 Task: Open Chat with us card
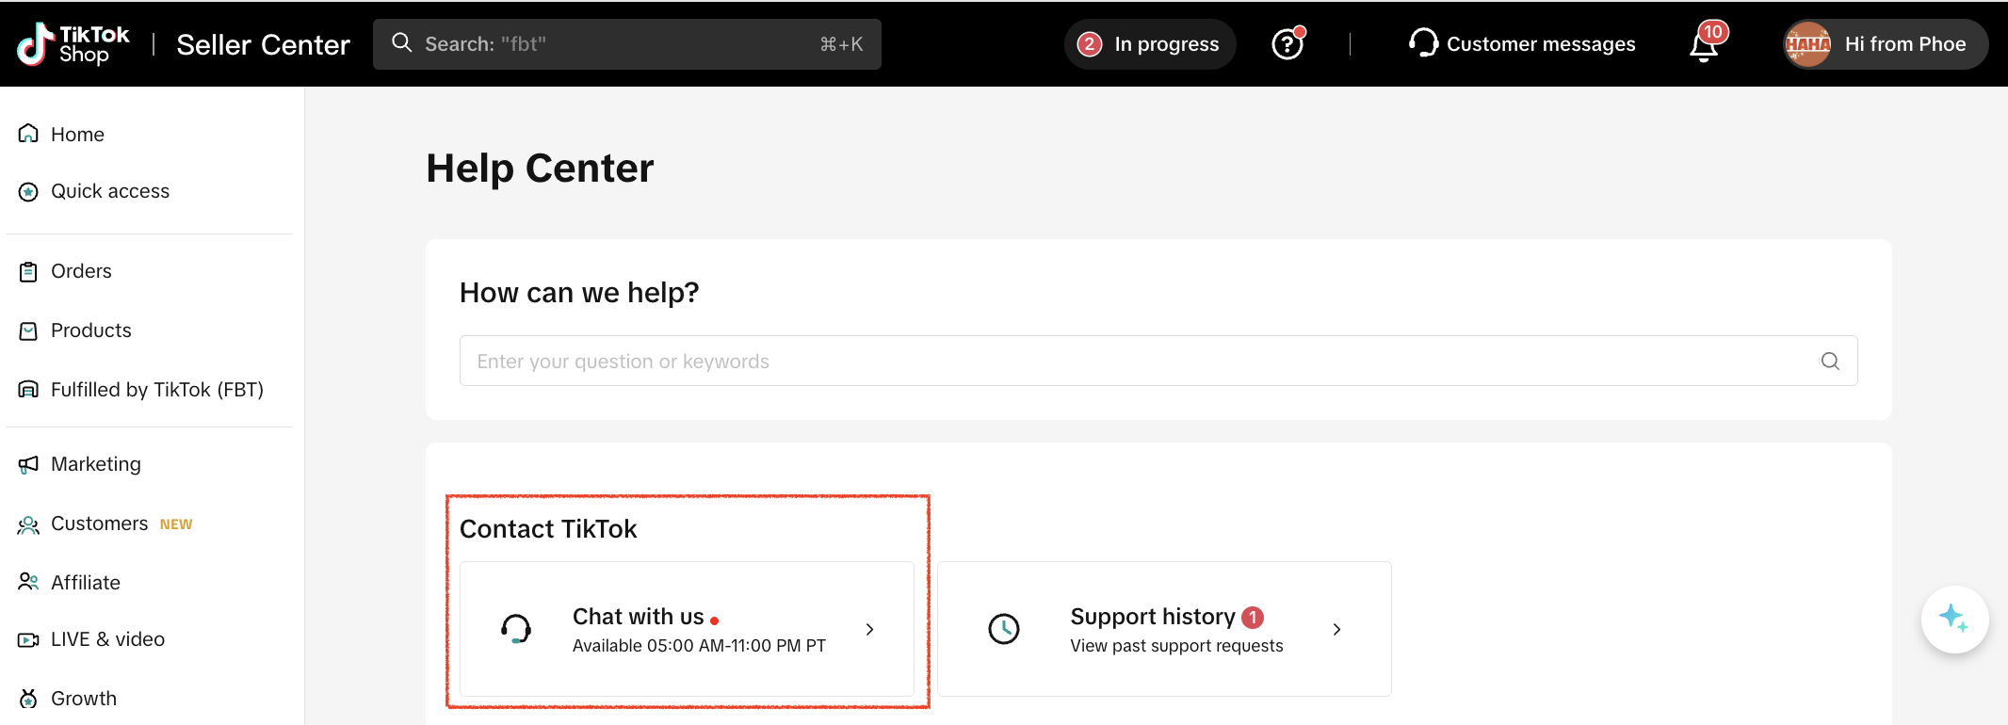coord(687,629)
